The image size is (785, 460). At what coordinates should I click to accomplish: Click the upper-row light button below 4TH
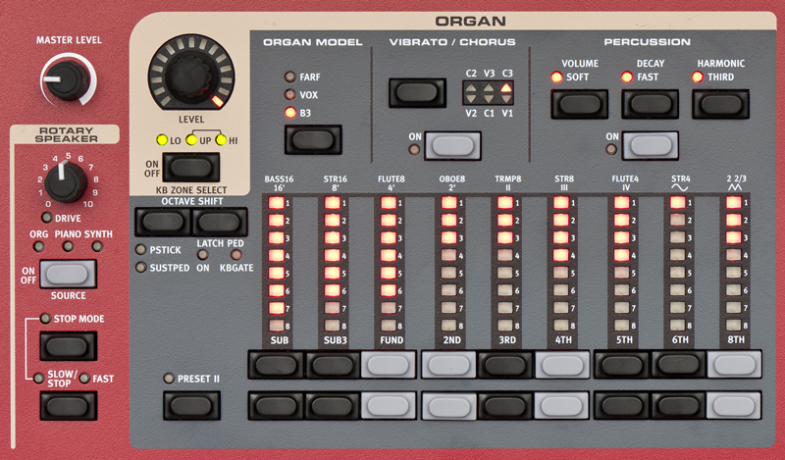pyautogui.click(x=561, y=365)
